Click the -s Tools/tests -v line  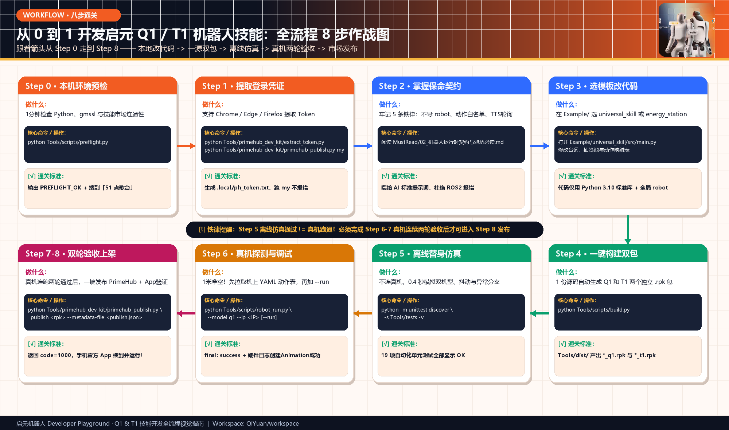pyautogui.click(x=404, y=317)
